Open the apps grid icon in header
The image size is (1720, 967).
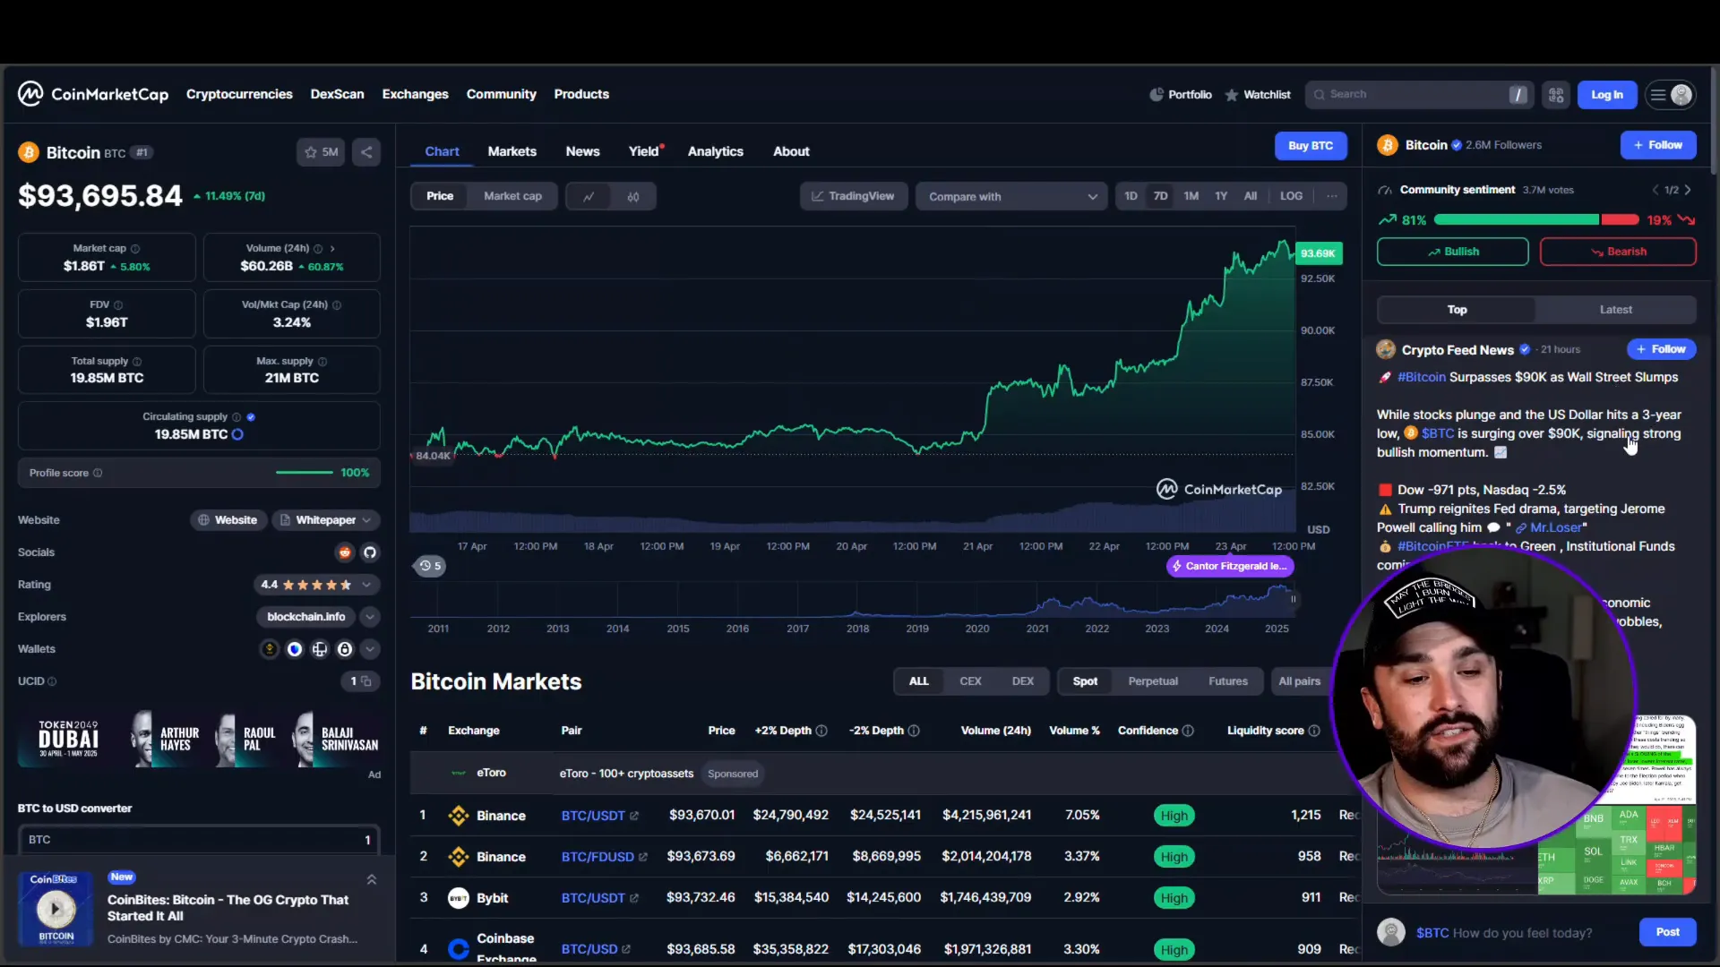pos(1556,95)
